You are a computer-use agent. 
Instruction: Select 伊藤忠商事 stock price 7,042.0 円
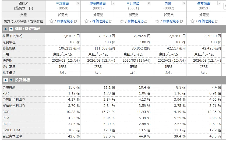(107, 36)
